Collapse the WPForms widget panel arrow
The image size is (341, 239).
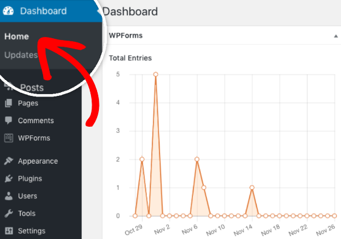(x=336, y=36)
